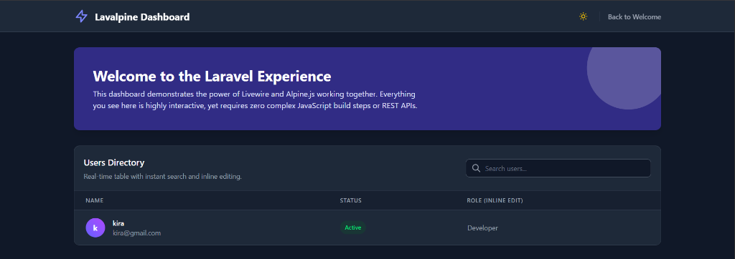The height and width of the screenshot is (259, 735).
Task: Go back via Back to Welcome link
Action: (635, 17)
